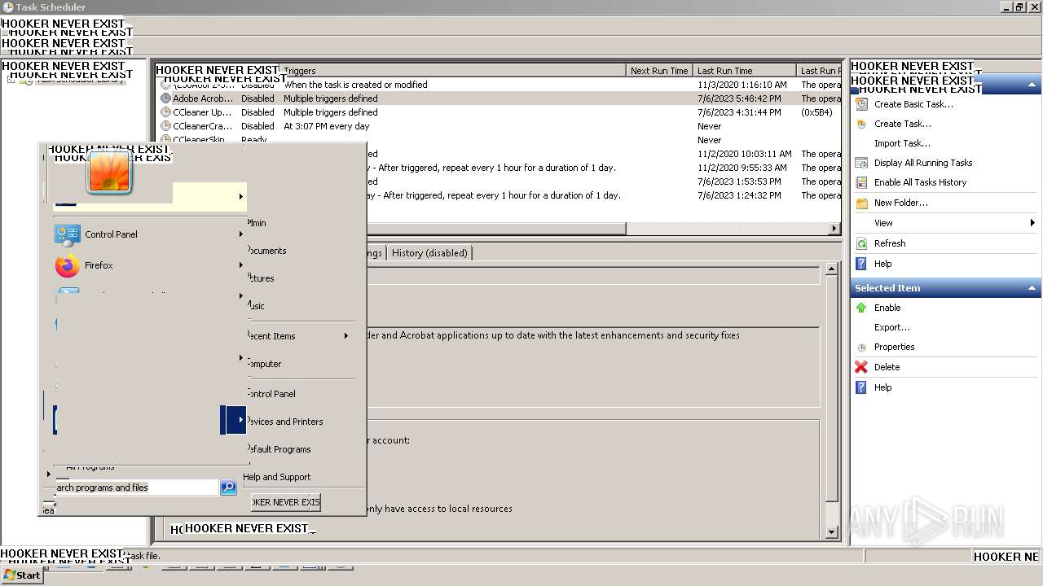Open Devices and Printers in Start menu
Viewport: 1043px width, 586px height.
click(284, 422)
